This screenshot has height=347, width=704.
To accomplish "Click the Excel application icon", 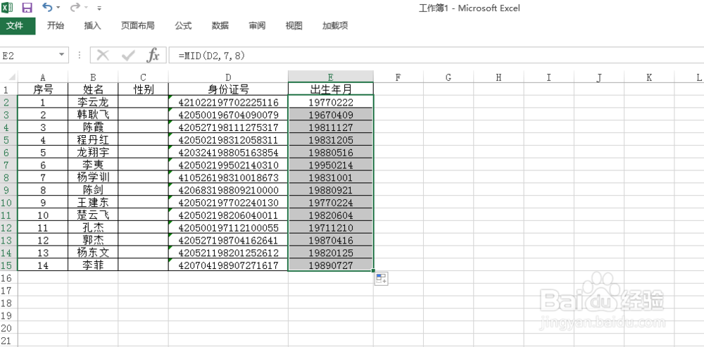I will (x=8, y=7).
